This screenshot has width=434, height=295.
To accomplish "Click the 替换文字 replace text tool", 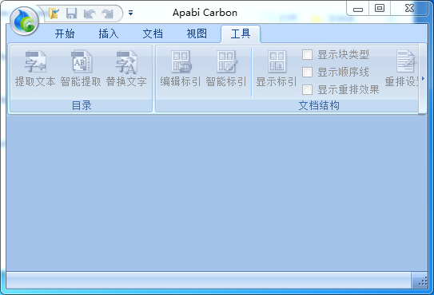I will [x=126, y=69].
